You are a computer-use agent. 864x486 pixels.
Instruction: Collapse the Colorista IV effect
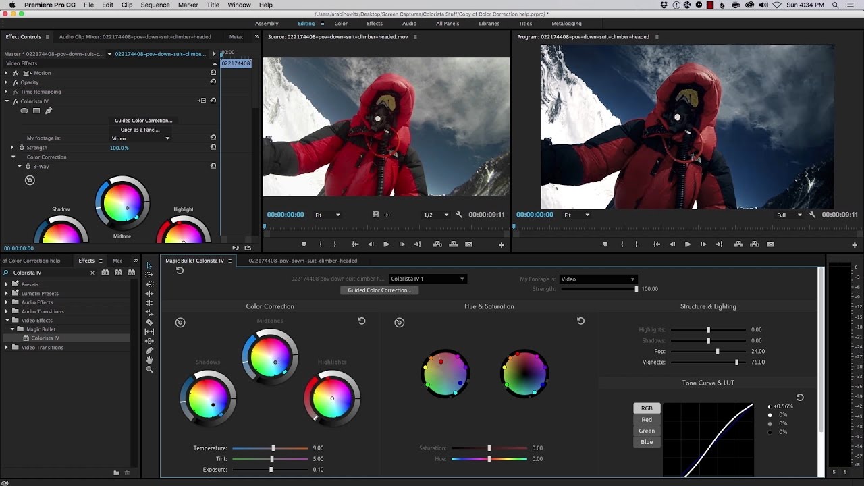click(x=7, y=101)
